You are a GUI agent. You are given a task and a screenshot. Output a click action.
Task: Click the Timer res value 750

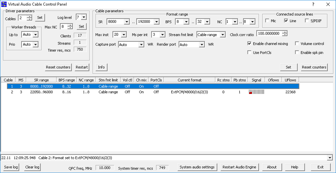tap(80, 49)
